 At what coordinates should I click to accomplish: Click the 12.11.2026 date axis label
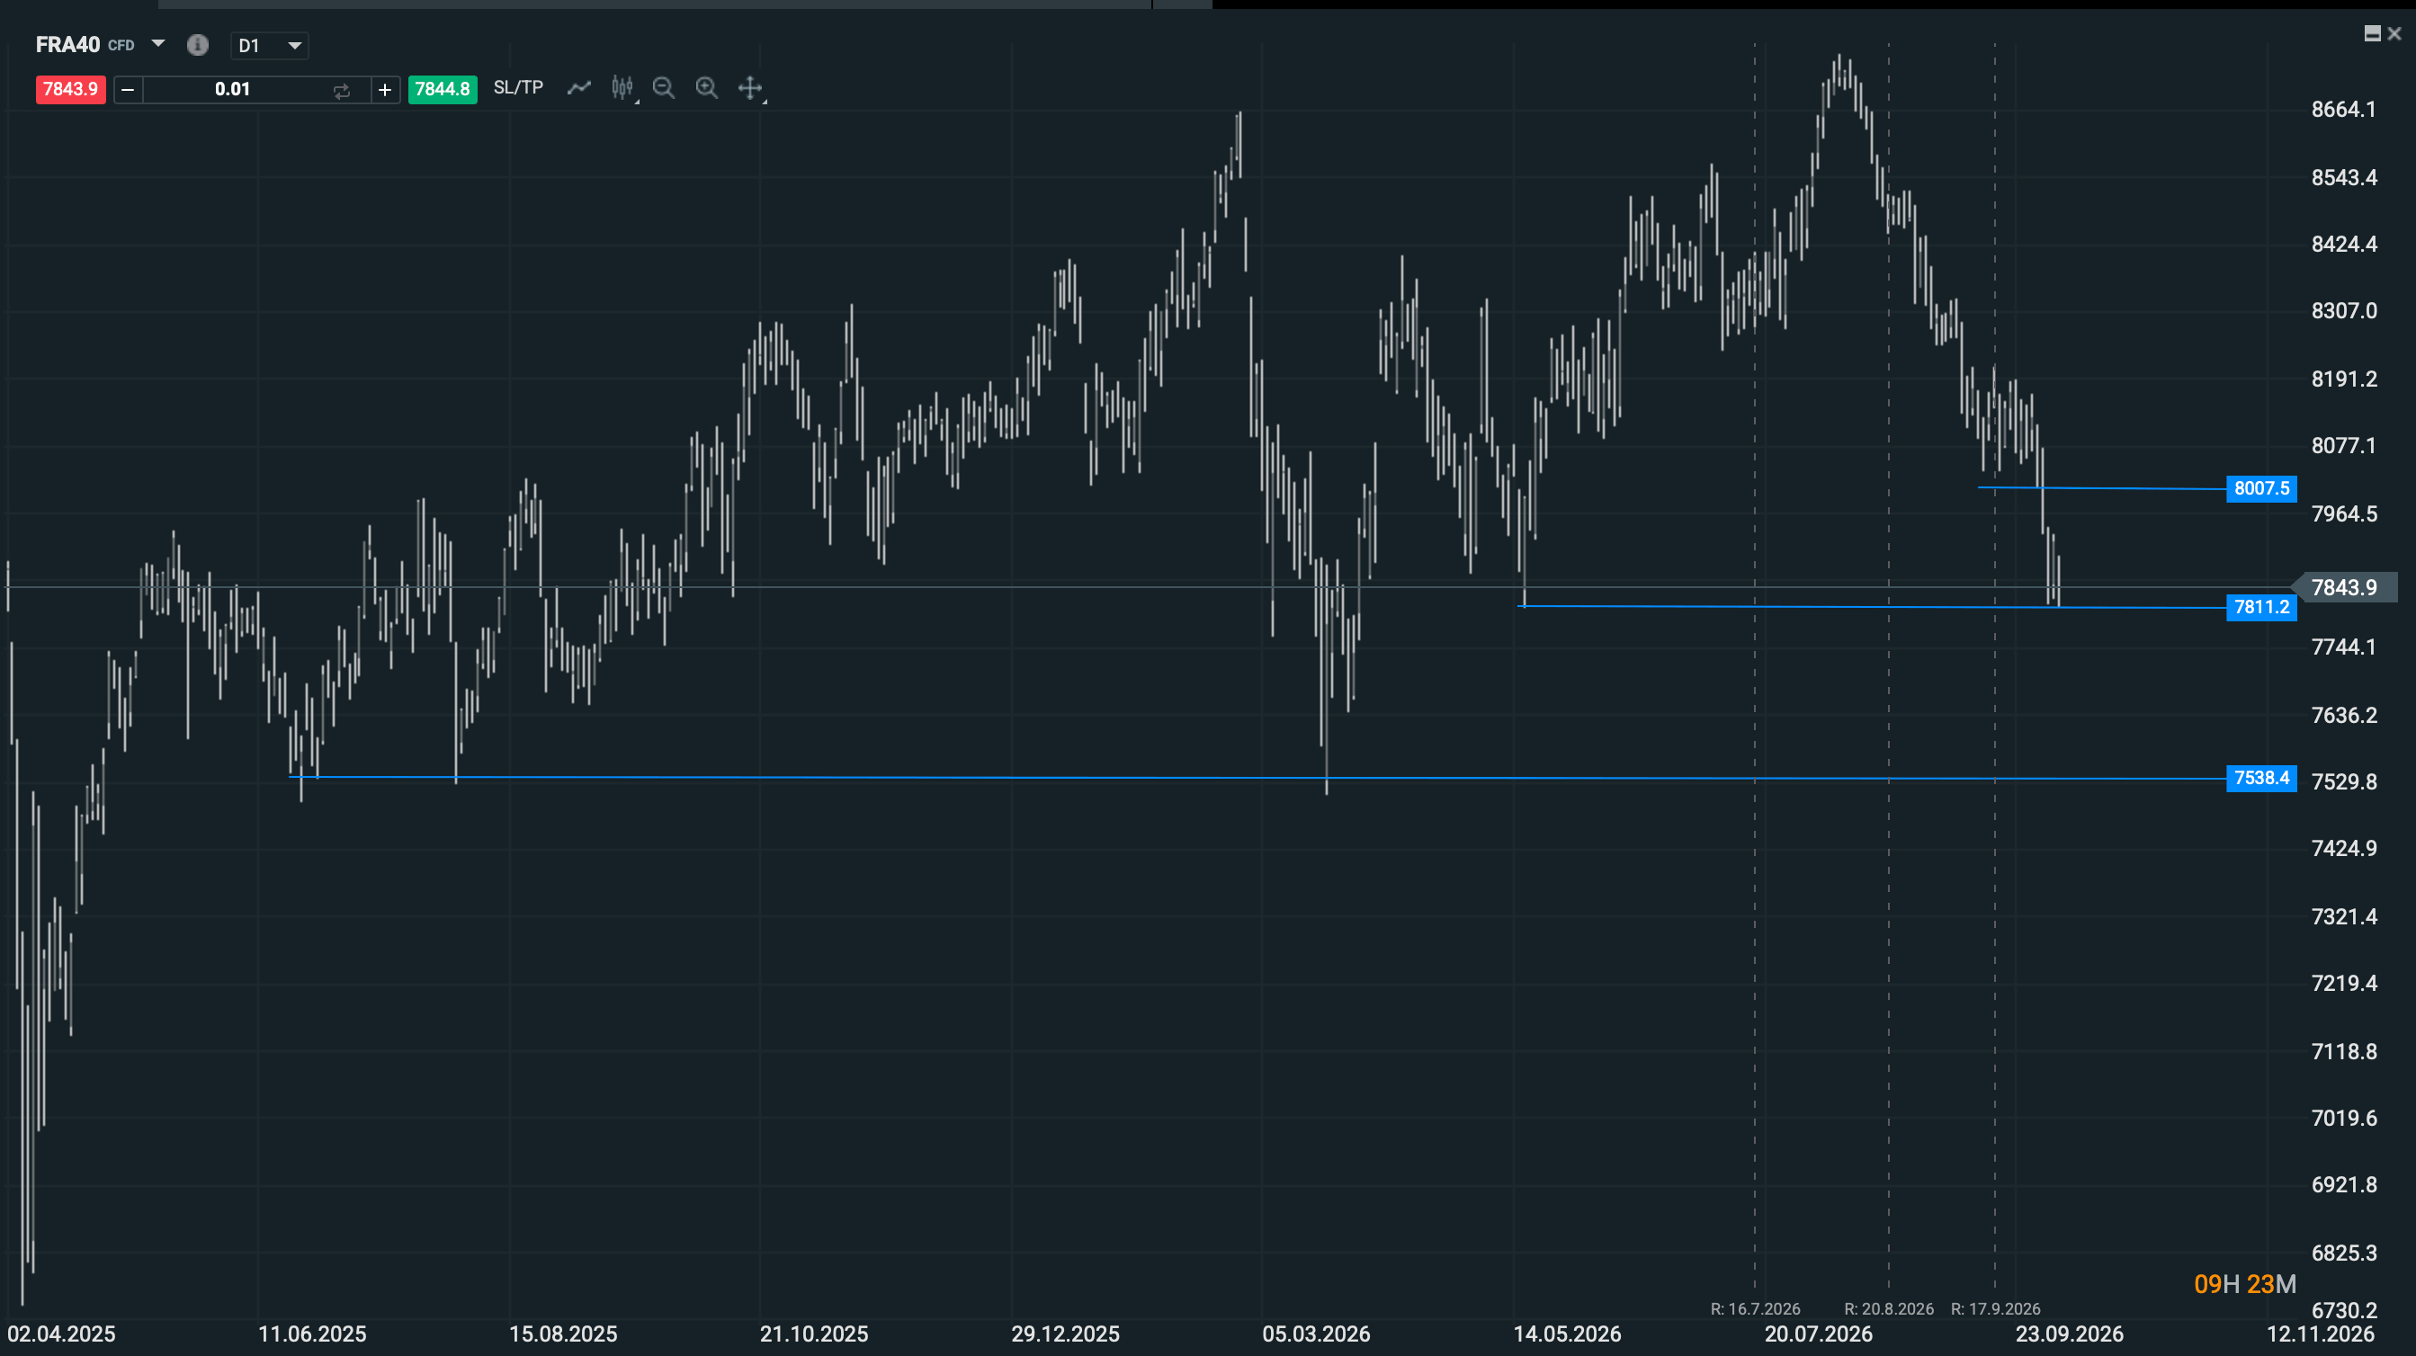2321,1334
